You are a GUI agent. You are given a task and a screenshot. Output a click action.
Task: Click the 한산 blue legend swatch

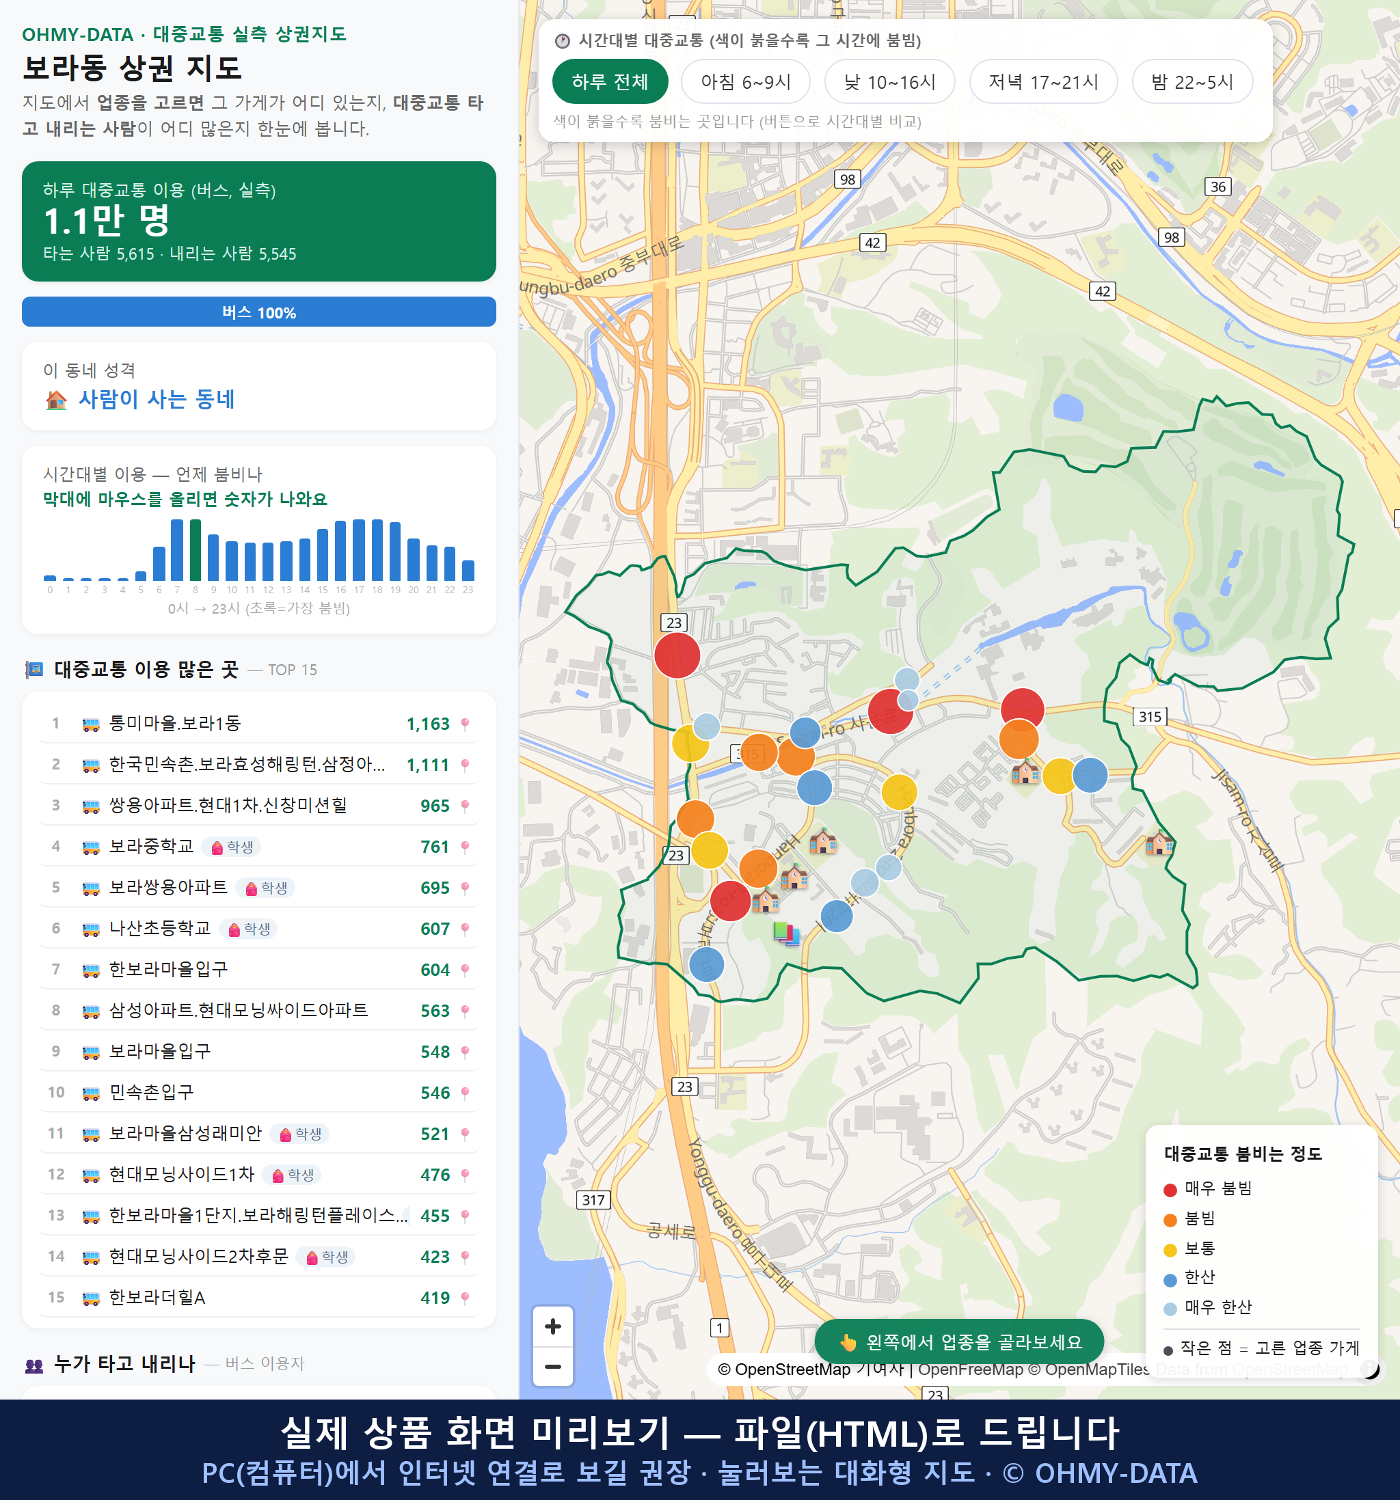tap(1170, 1280)
